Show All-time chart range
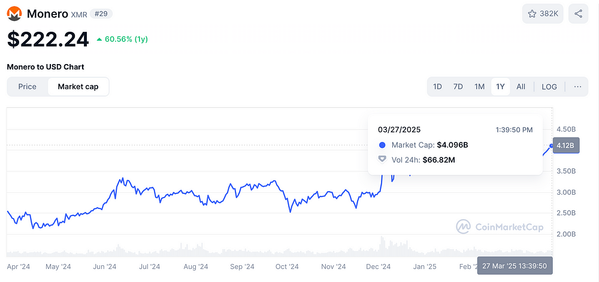 521,87
